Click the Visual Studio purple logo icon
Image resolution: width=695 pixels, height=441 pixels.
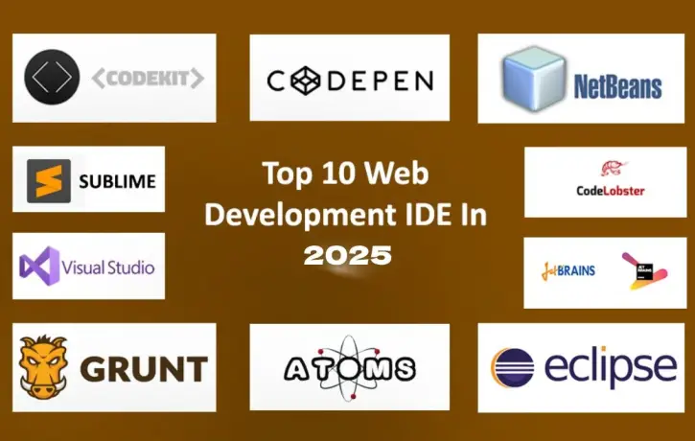[39, 266]
